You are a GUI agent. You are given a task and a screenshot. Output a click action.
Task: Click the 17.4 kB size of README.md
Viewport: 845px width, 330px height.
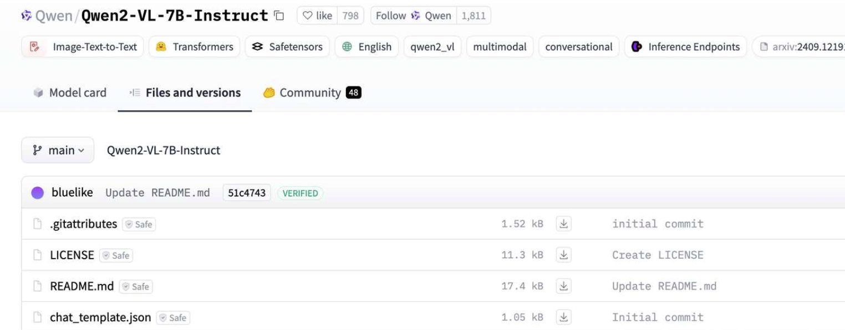coord(522,286)
